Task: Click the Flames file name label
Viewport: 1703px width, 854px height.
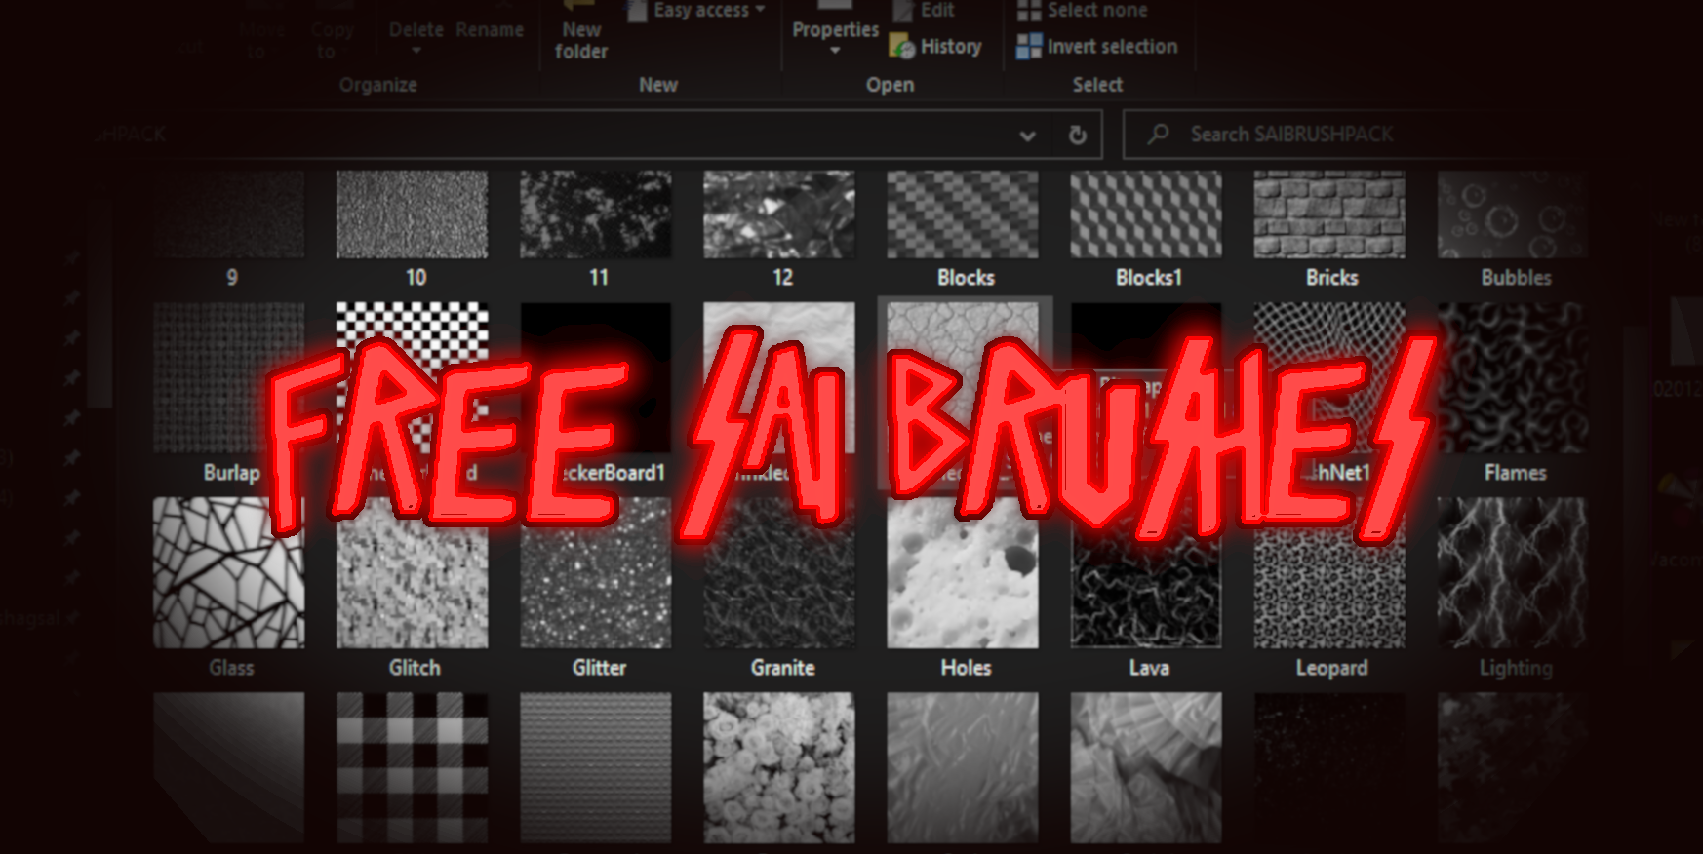Action: pos(1515,473)
